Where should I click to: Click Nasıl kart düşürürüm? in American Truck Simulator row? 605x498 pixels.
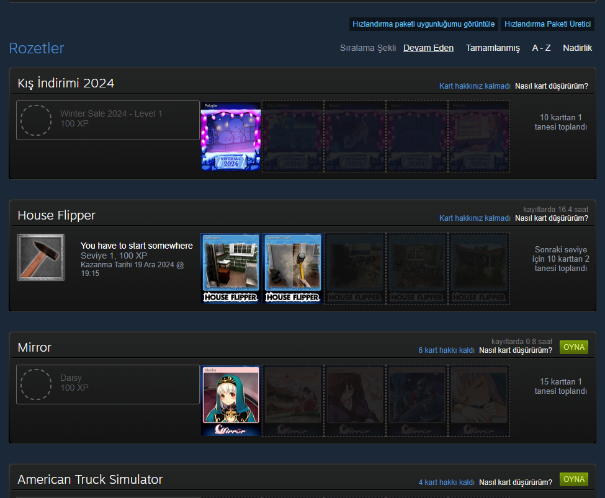pyautogui.click(x=516, y=482)
